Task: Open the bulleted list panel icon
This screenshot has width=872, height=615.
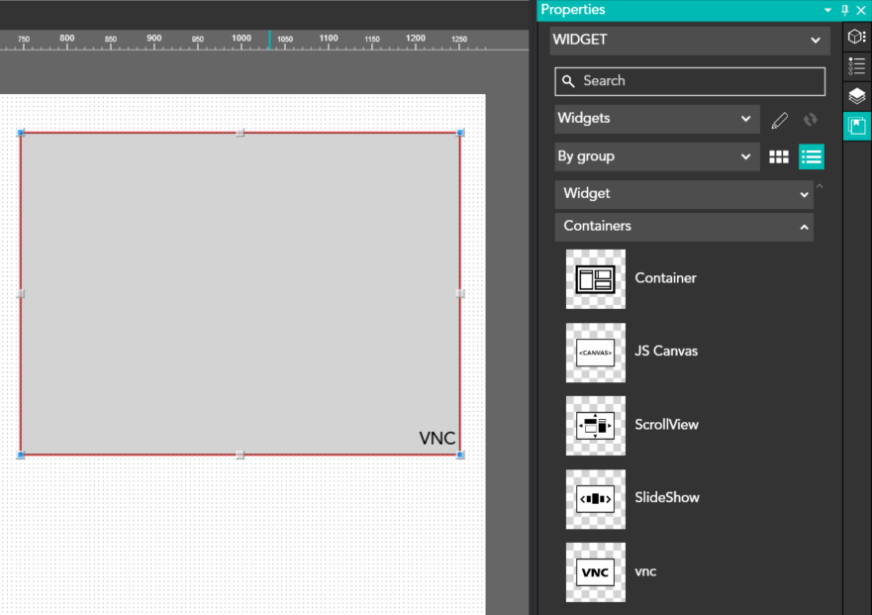Action: (x=856, y=66)
